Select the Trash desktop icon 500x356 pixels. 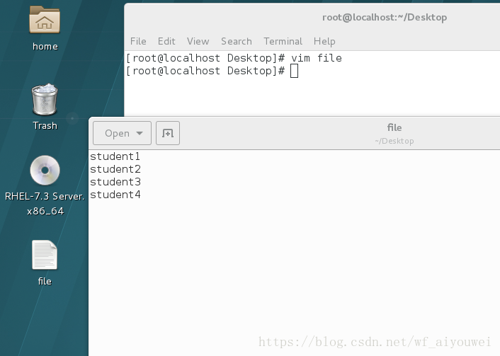point(45,99)
